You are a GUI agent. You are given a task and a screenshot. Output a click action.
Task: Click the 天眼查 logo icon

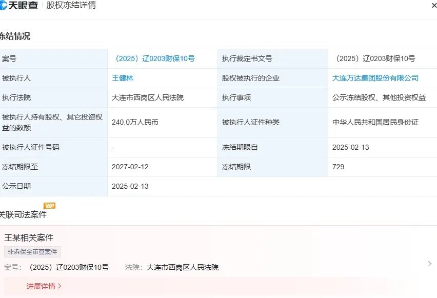coord(4,6)
